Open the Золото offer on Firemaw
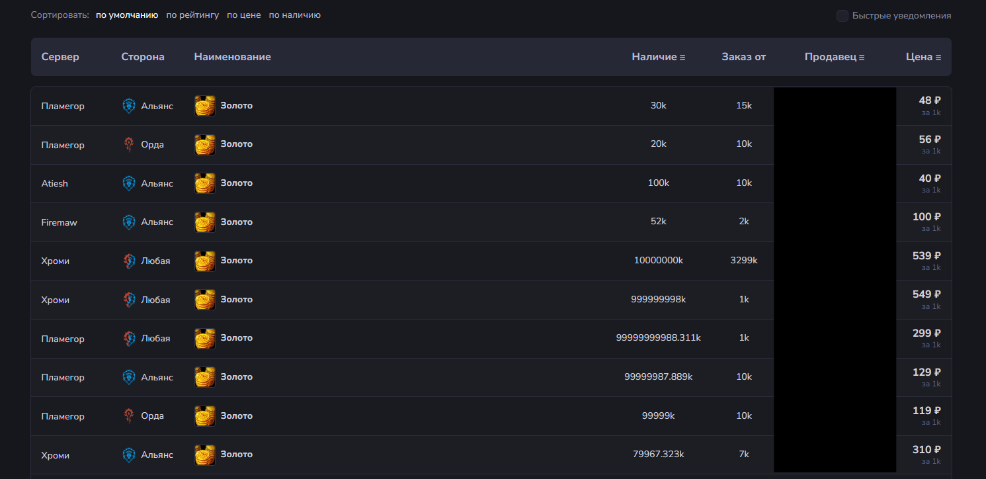 click(x=236, y=222)
